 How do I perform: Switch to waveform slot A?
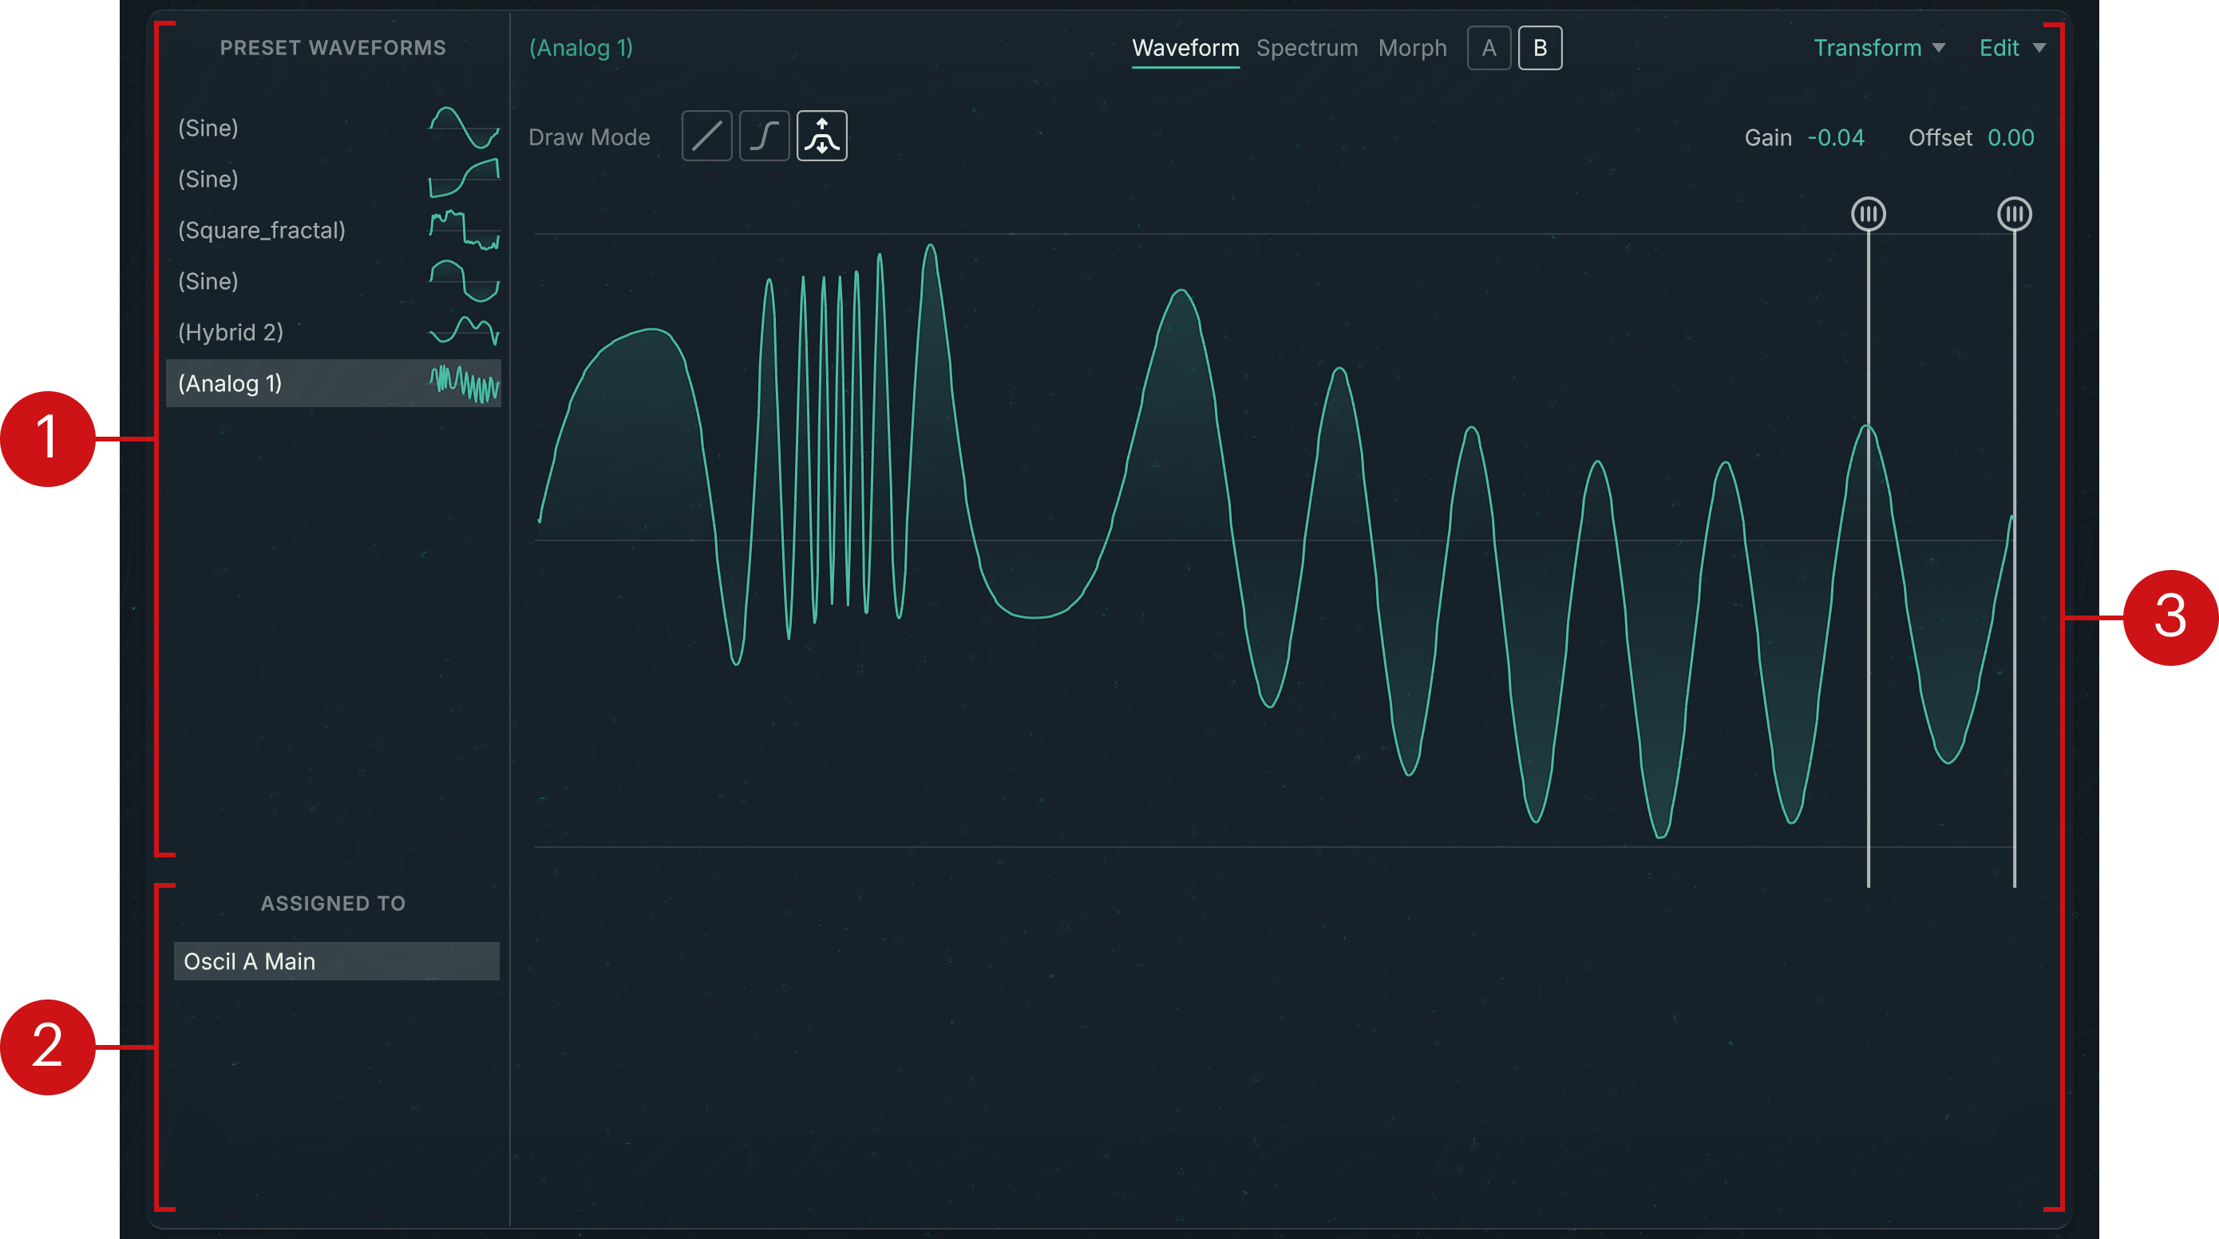[x=1489, y=48]
